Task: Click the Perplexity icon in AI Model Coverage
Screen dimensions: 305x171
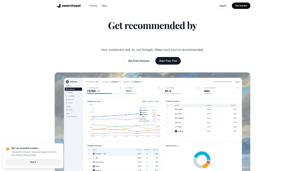Action: point(176,131)
